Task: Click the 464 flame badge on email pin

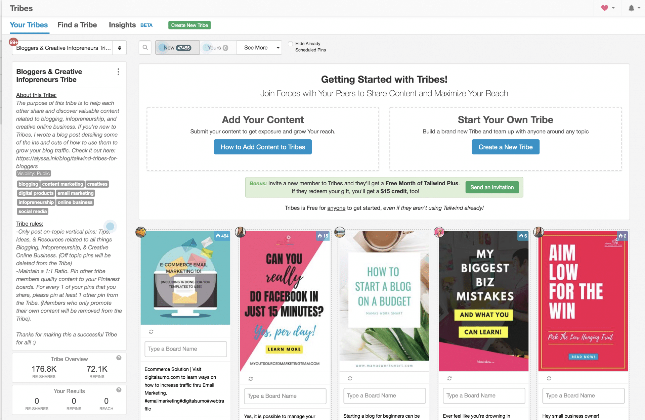Action: (x=222, y=236)
